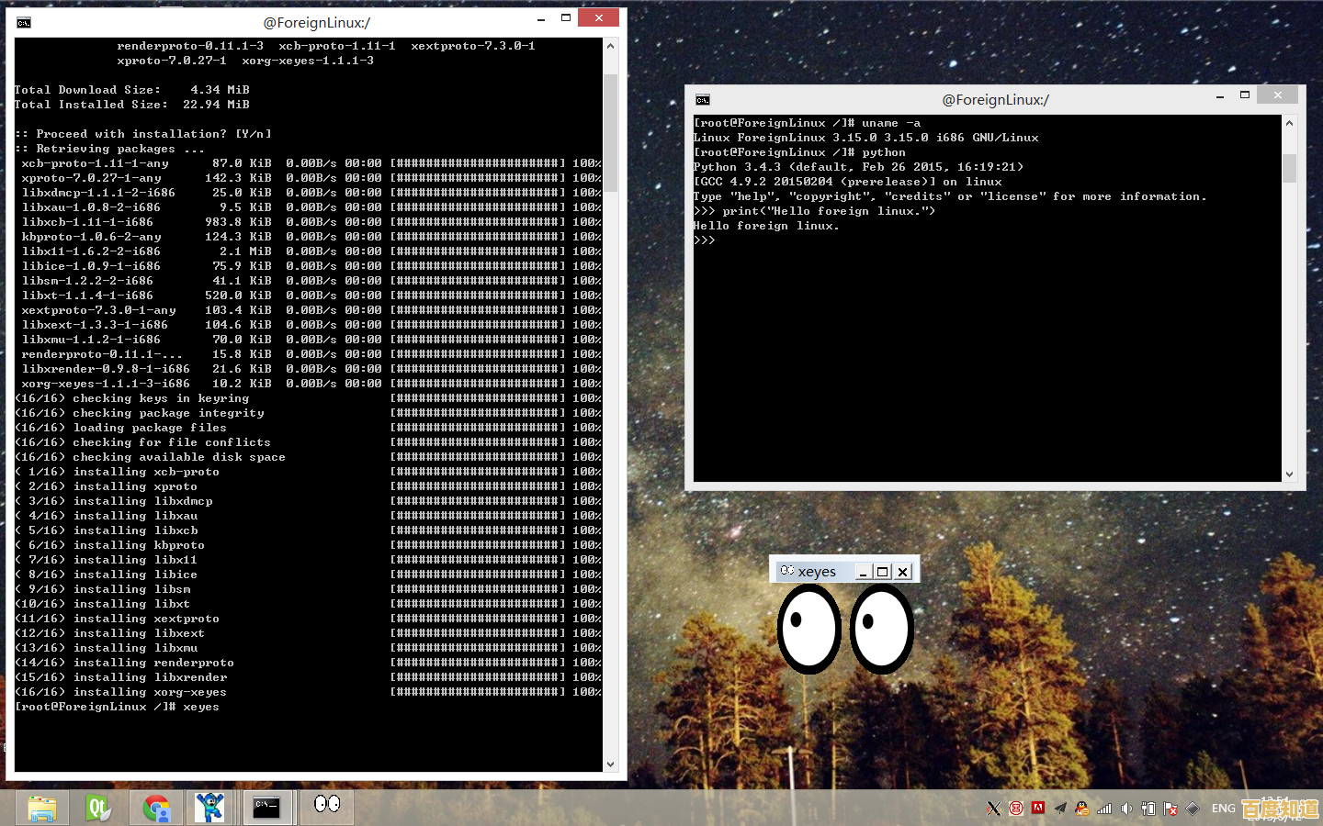Click the Adobe icon in the system tray

[1038, 808]
